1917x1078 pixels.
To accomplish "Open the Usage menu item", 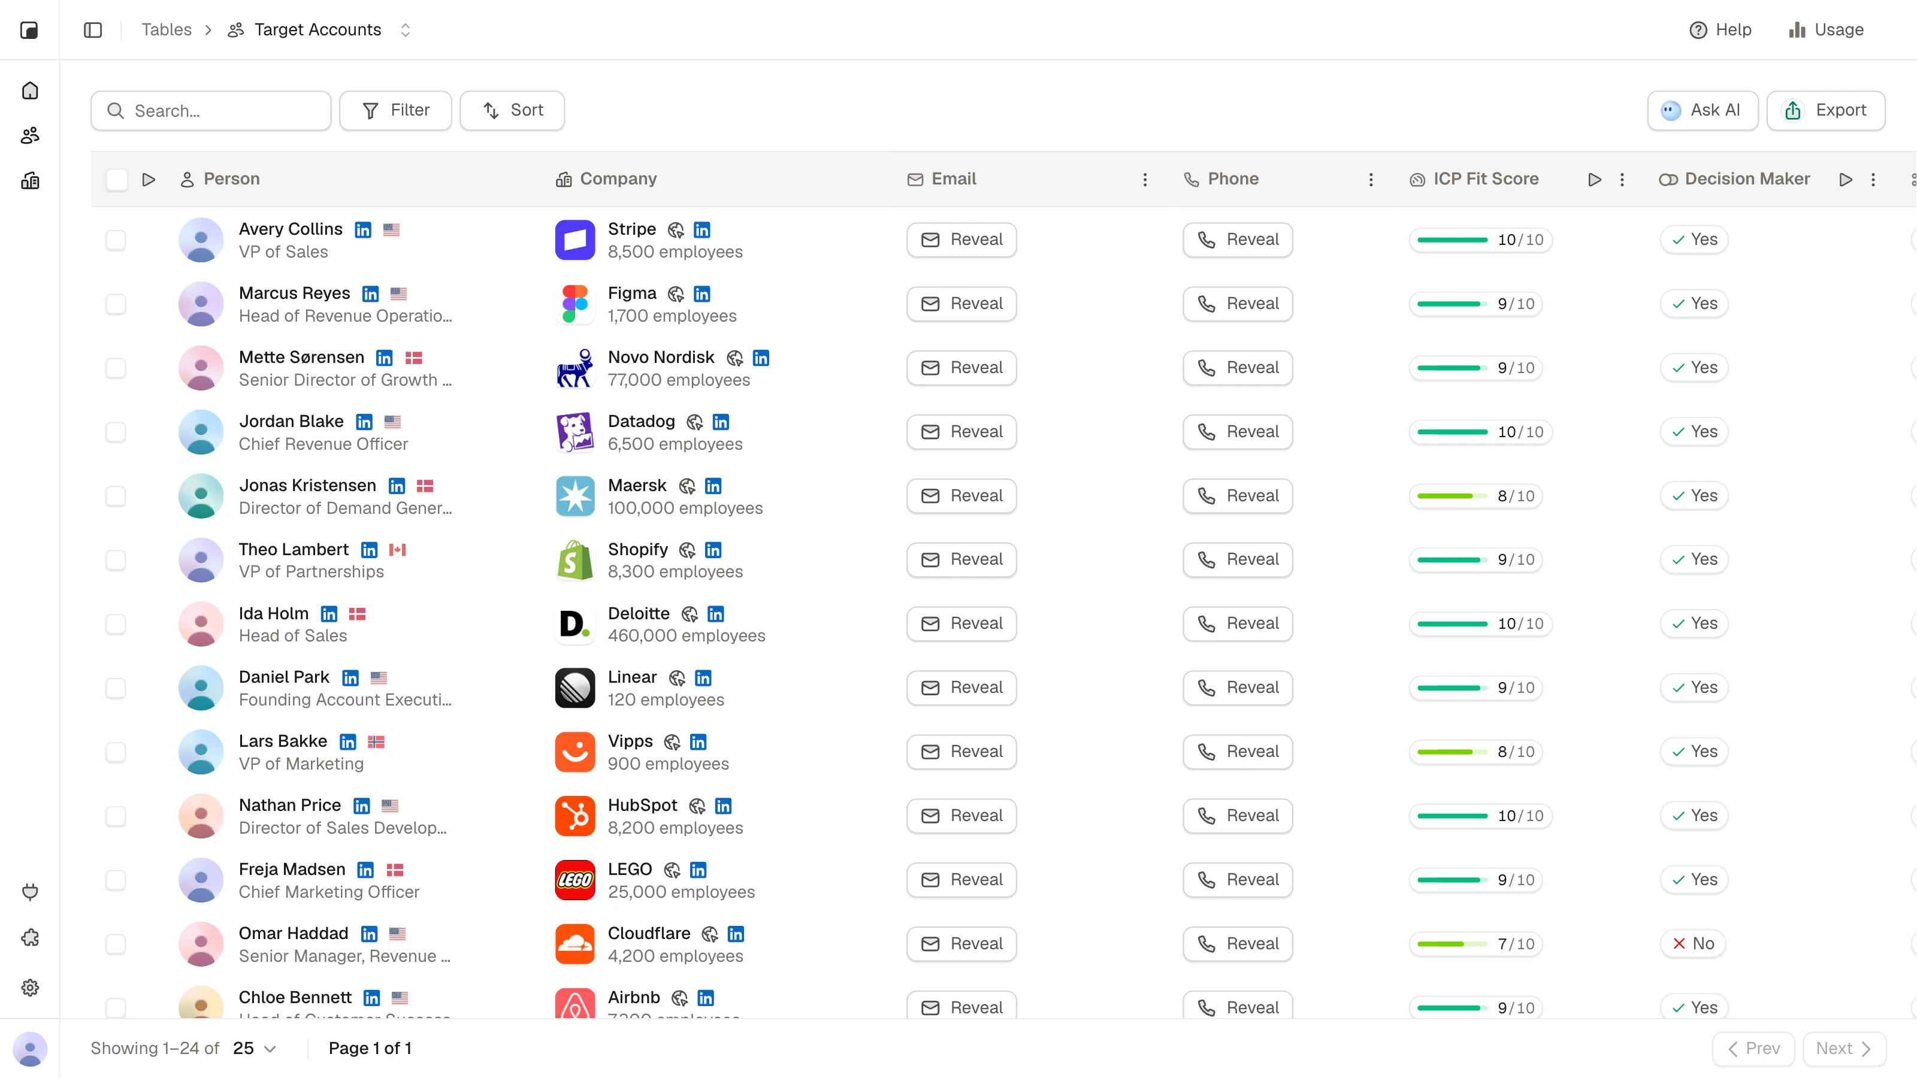I will tap(1826, 30).
